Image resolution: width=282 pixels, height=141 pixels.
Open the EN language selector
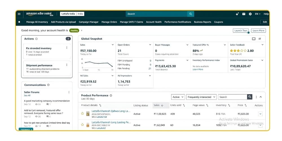(257, 14)
